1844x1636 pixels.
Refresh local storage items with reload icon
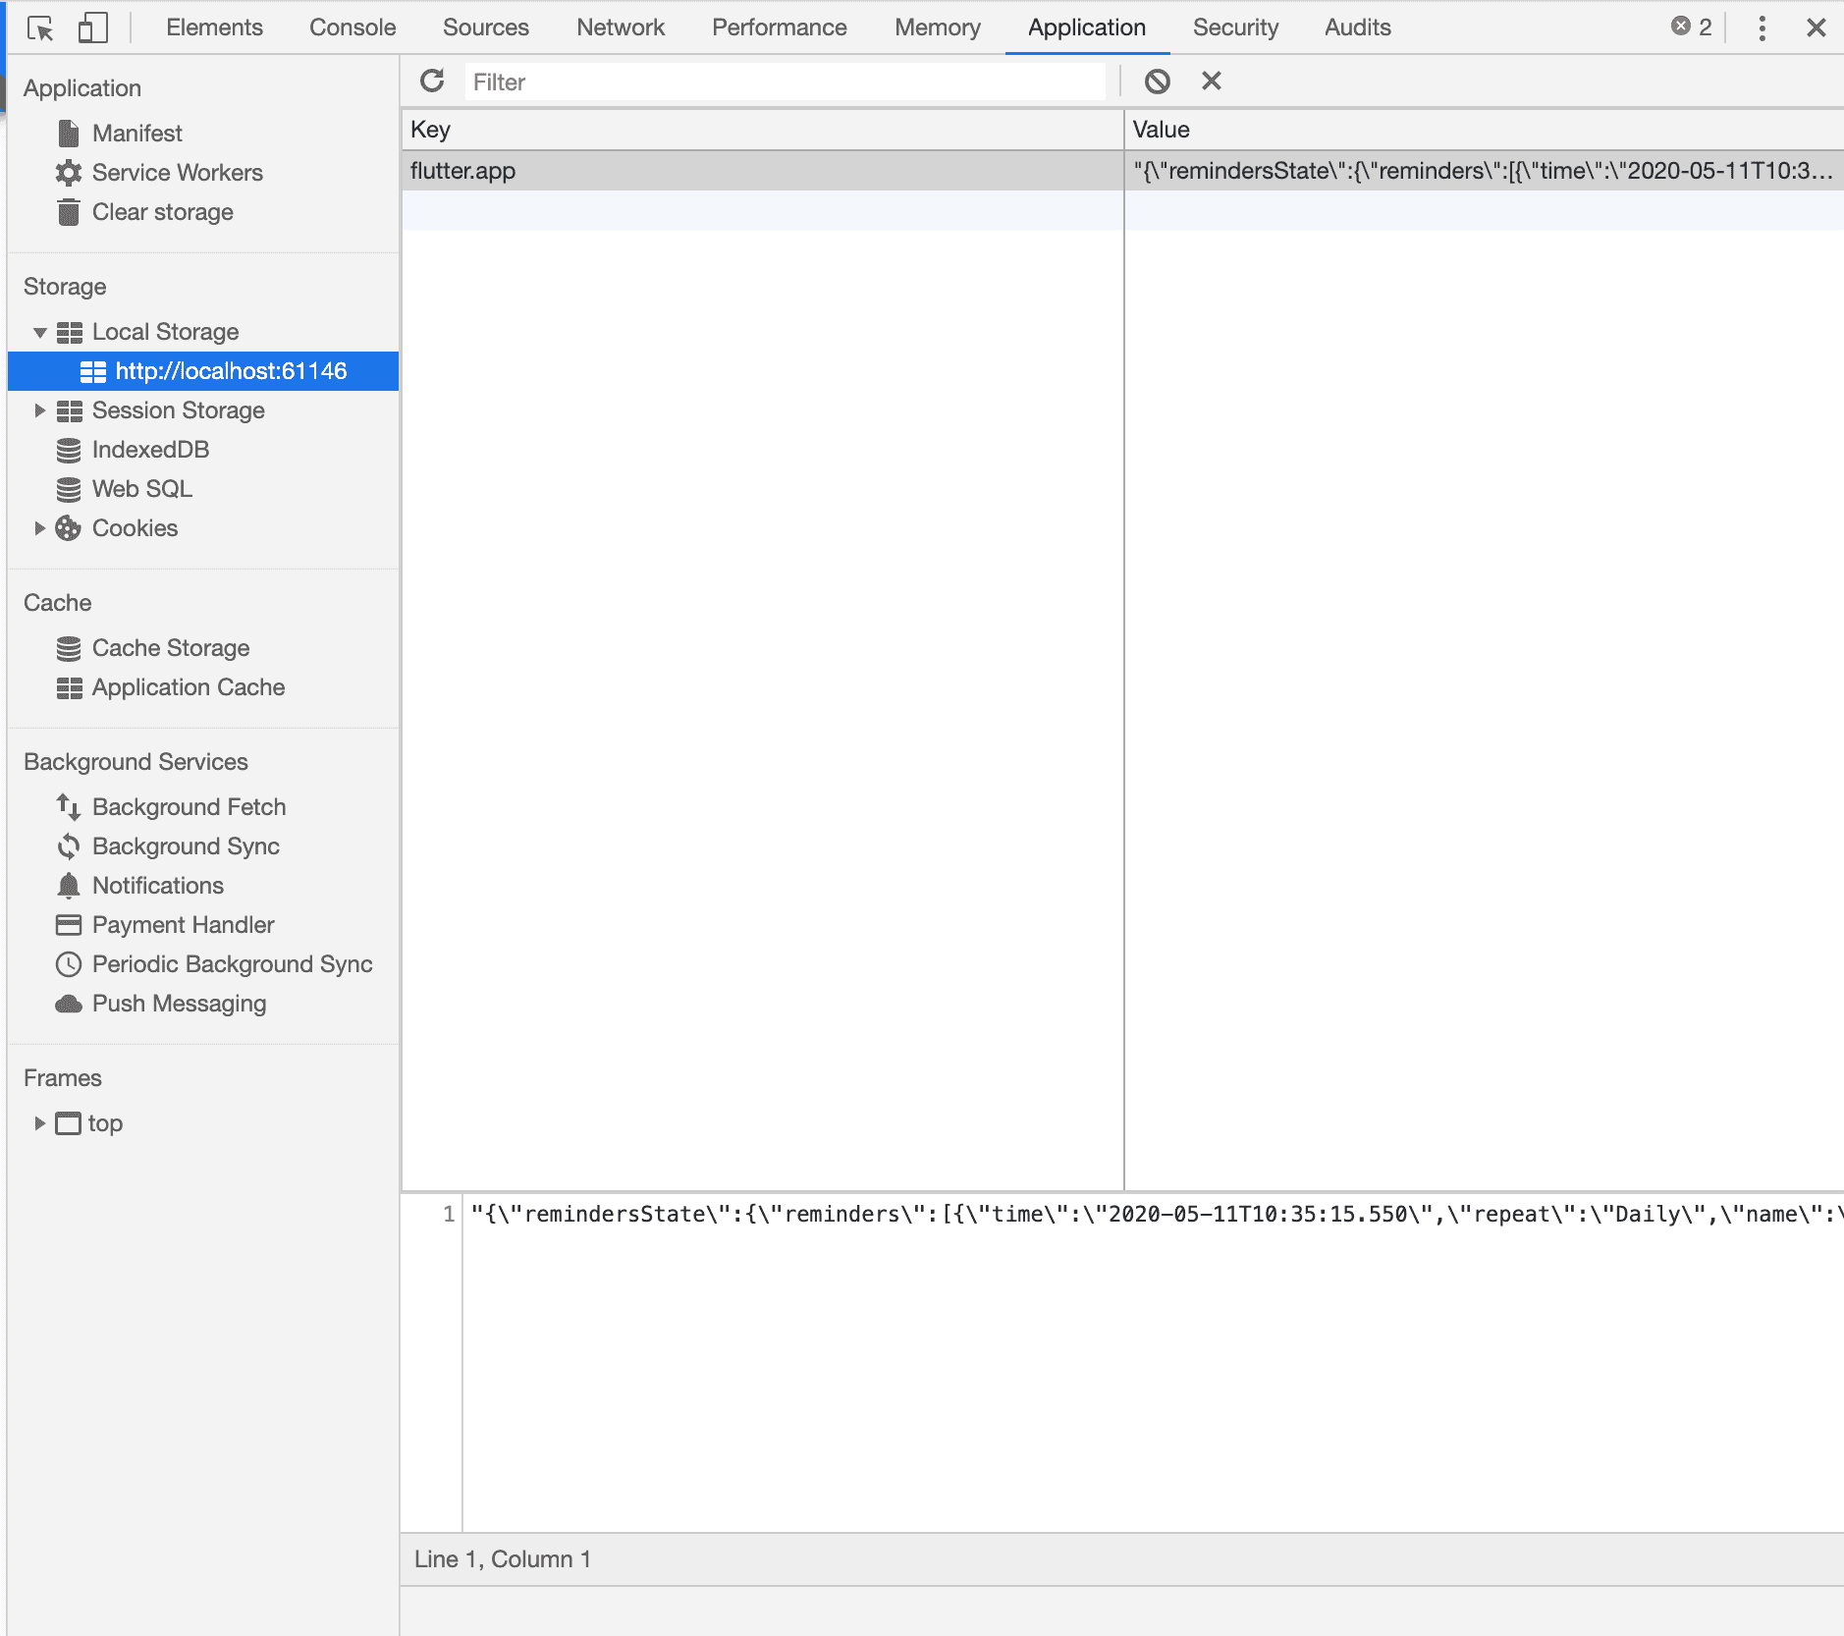(432, 81)
